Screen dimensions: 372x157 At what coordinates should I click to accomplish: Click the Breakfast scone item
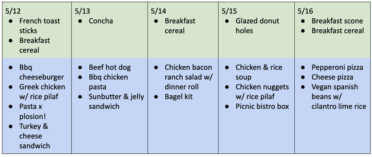point(337,21)
